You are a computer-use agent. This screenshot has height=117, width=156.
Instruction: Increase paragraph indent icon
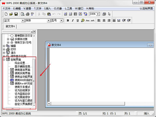[x=129, y=20]
